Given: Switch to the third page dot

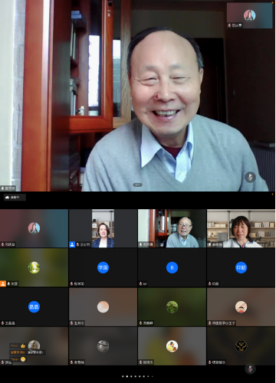Looking at the screenshot, I should tap(131, 376).
